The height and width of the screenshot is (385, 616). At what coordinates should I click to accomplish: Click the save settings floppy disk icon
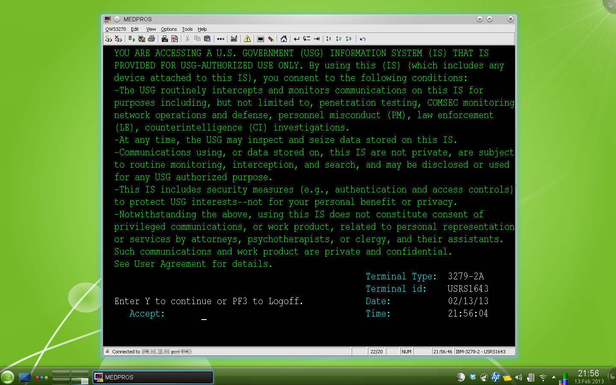(x=142, y=39)
